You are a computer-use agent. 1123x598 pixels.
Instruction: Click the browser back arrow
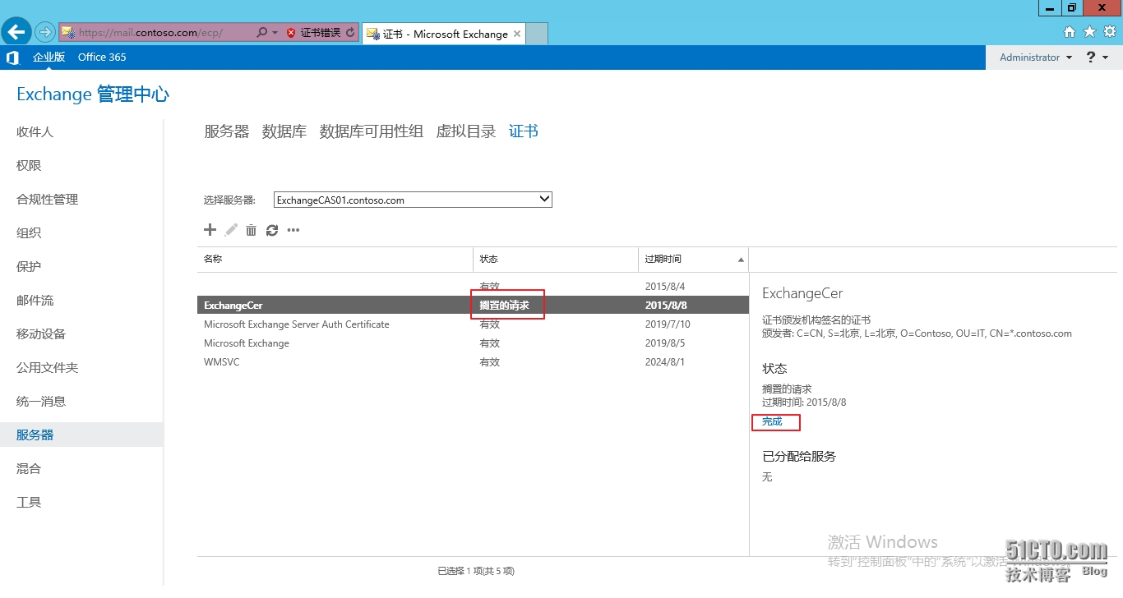point(16,31)
